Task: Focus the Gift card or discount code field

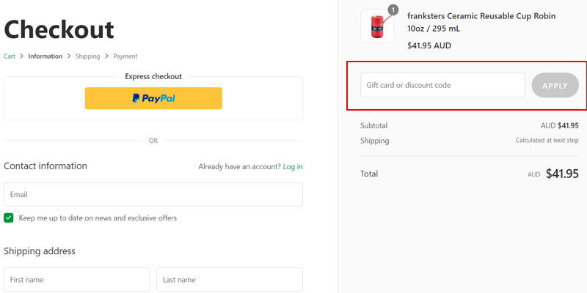Action: click(443, 85)
